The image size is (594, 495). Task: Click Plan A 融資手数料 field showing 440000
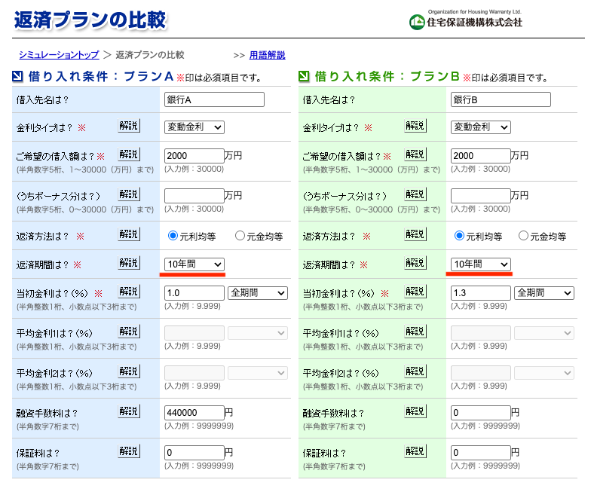coord(194,413)
